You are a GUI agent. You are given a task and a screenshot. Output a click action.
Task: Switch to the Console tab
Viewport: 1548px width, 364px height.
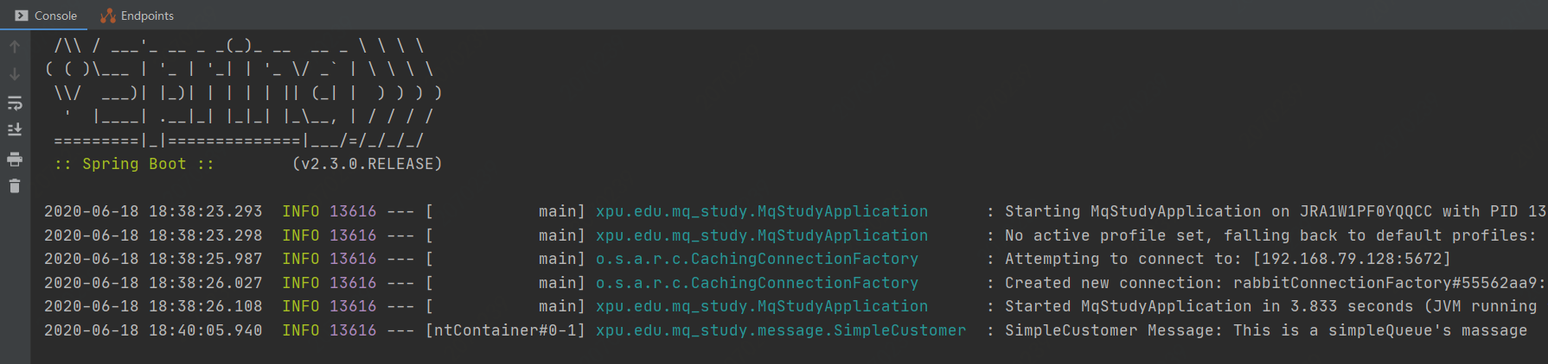click(55, 16)
